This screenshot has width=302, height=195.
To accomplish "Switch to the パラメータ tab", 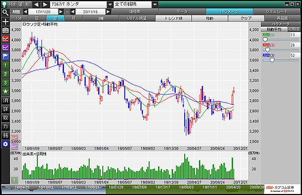I will point(229,12).
